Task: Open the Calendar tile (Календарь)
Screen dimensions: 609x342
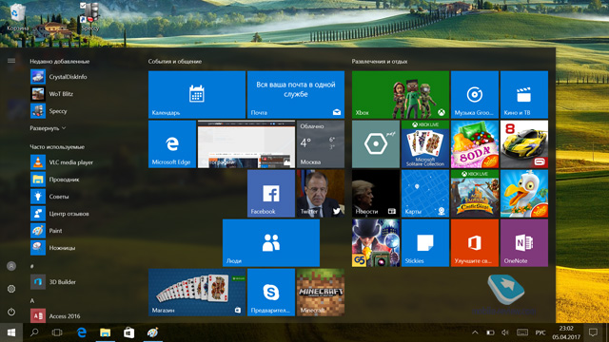Action: (197, 95)
